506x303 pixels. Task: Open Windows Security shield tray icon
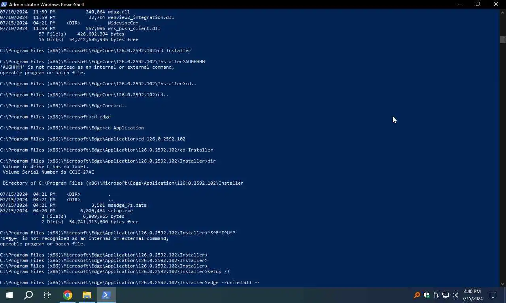(427, 295)
